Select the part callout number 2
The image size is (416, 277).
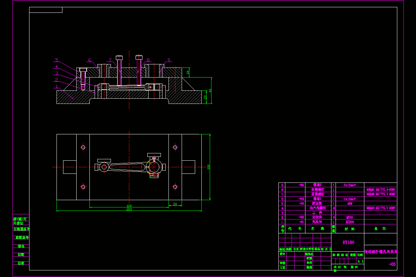click(56, 80)
